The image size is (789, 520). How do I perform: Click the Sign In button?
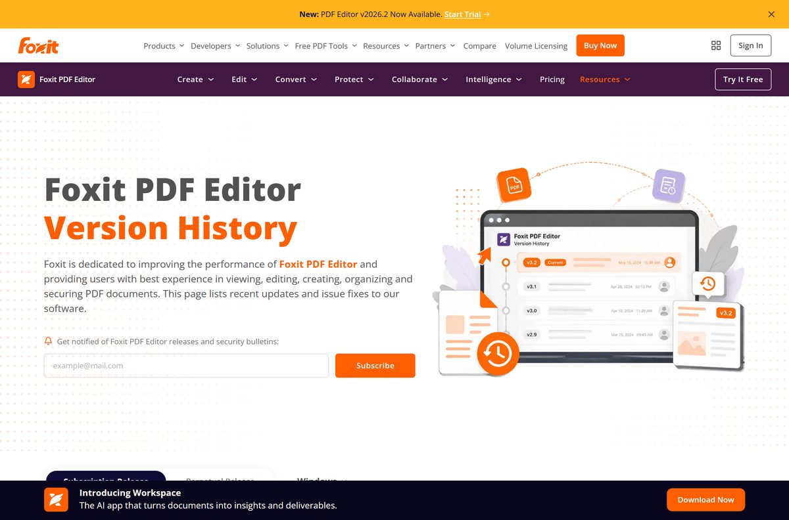tap(750, 45)
